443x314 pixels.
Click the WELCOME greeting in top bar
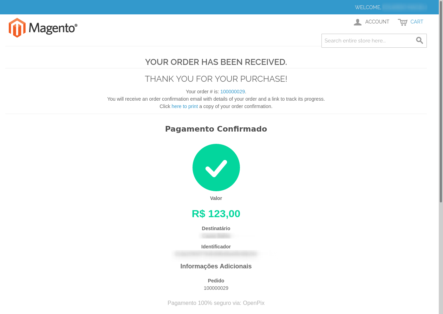[x=368, y=7]
